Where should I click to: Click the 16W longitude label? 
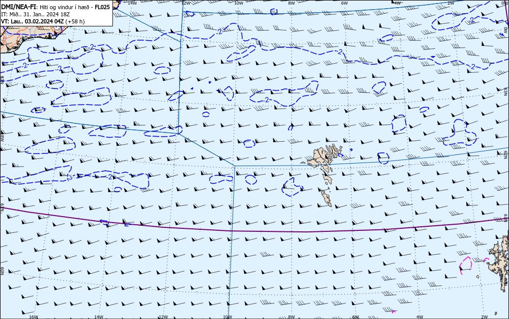tap(34, 317)
